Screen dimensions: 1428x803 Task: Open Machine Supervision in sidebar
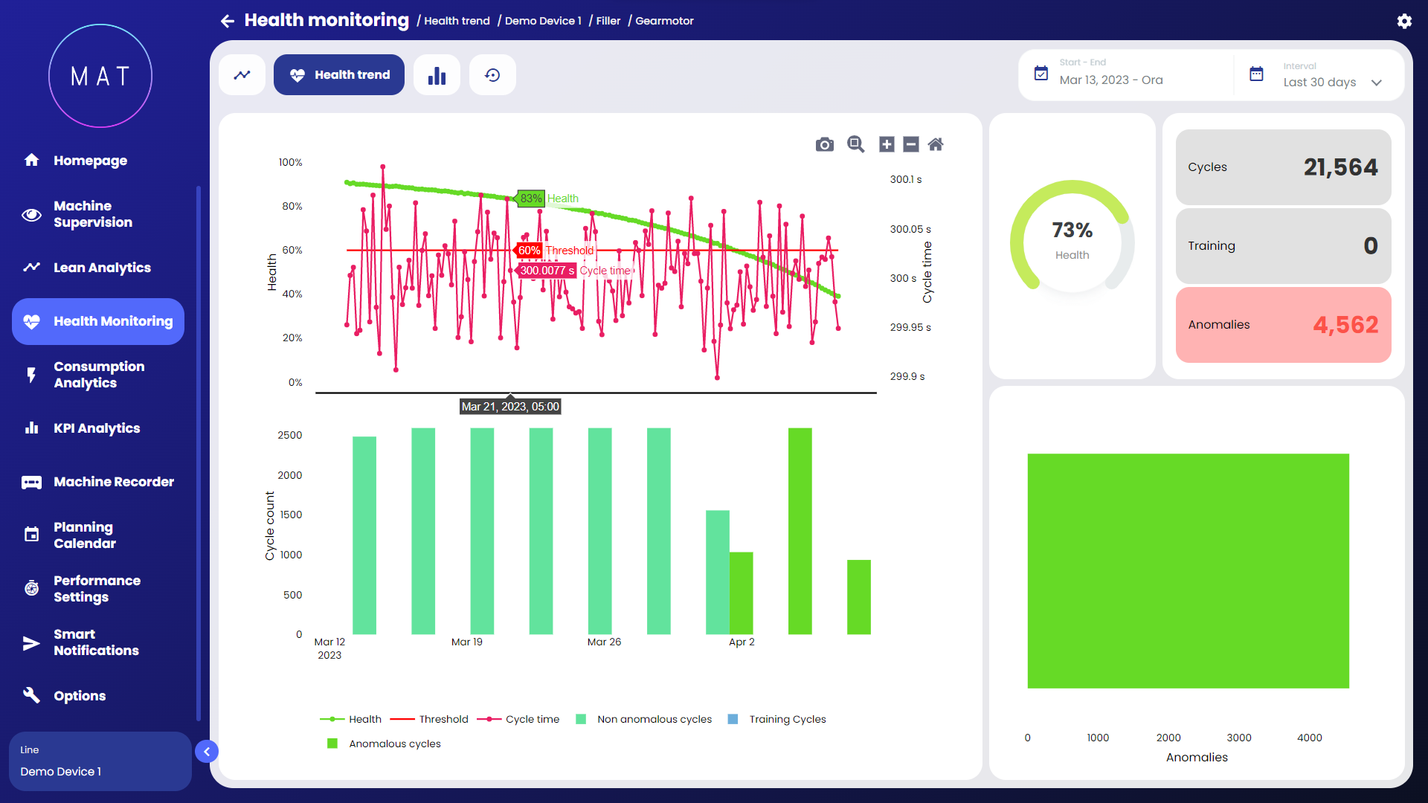(x=93, y=214)
